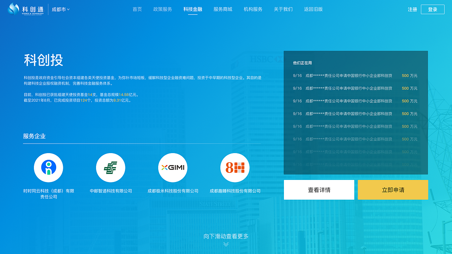452x254 pixels.
Task: Click the orange 8H 趣睡 logo
Action: (x=235, y=168)
